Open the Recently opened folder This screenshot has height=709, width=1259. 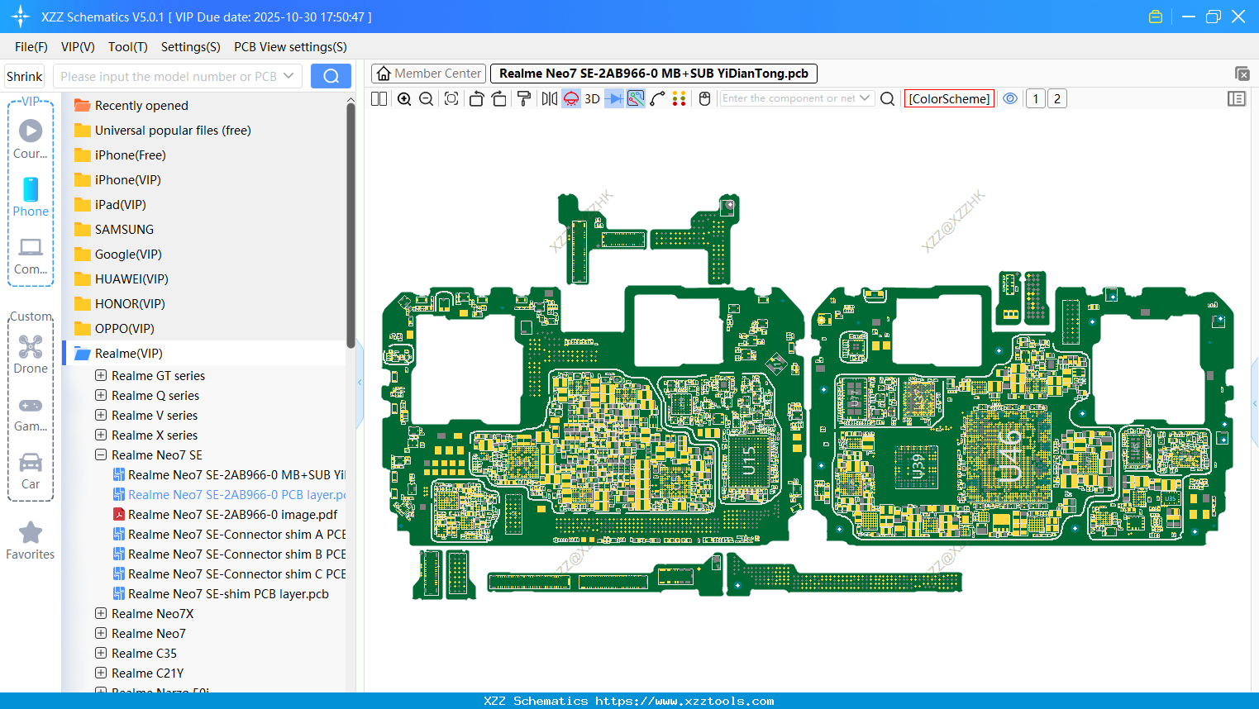click(131, 106)
